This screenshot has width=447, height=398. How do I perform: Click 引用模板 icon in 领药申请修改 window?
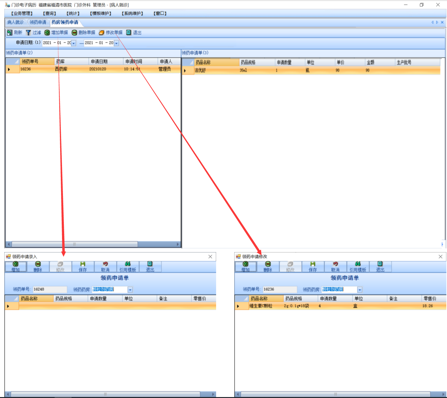358,264
